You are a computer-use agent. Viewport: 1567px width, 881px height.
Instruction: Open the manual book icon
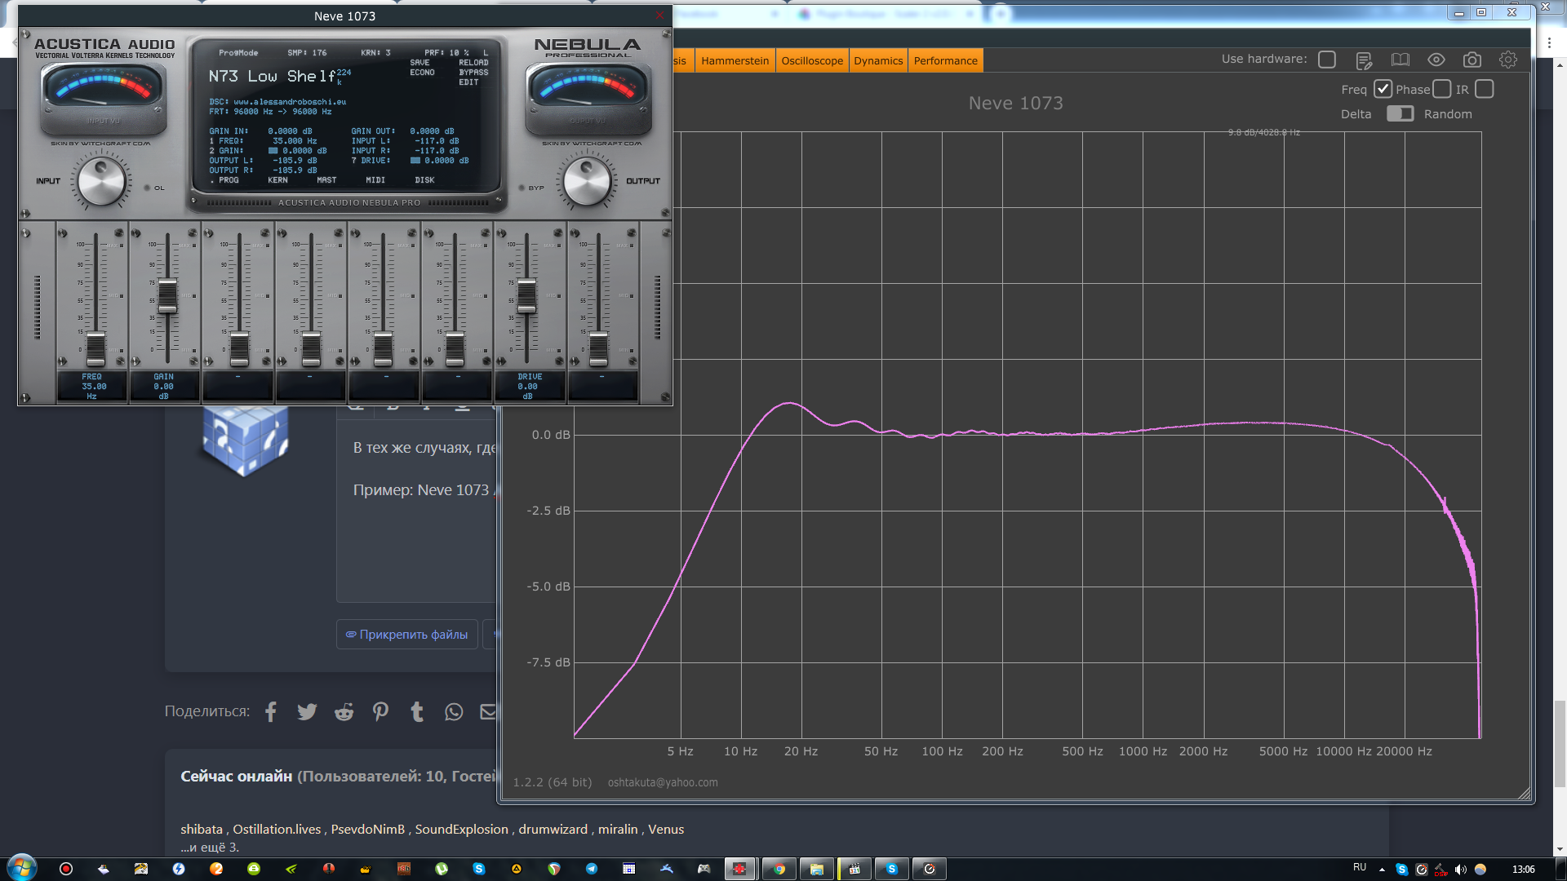click(x=1400, y=60)
